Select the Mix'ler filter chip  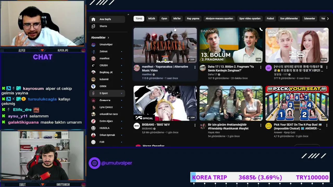pyautogui.click(x=177, y=19)
